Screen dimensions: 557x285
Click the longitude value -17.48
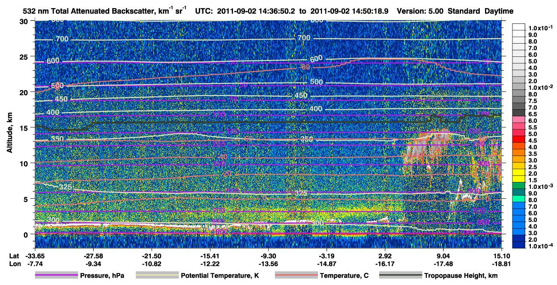pos(443,264)
